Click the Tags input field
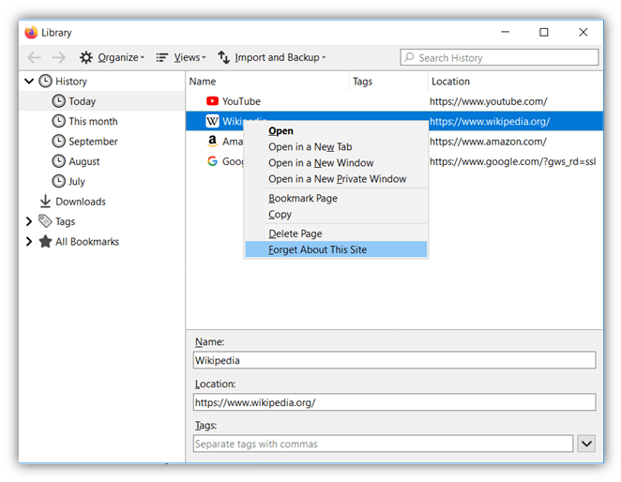Viewport: 621px width, 482px height. tap(383, 444)
